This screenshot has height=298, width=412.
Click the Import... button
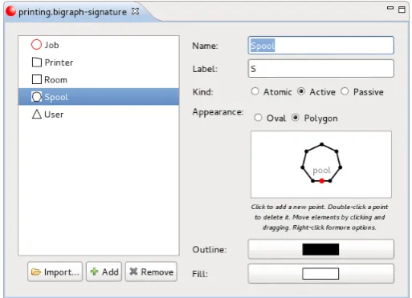click(55, 272)
